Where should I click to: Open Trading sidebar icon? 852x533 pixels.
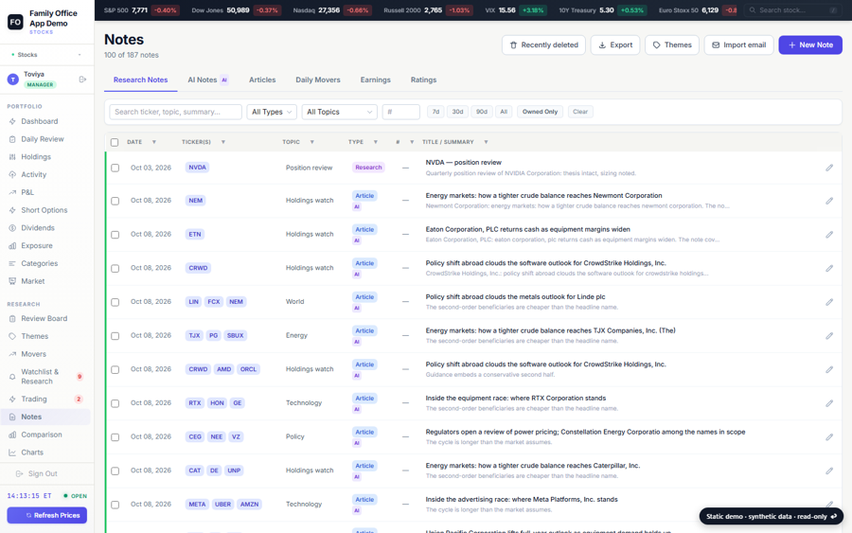tap(12, 399)
